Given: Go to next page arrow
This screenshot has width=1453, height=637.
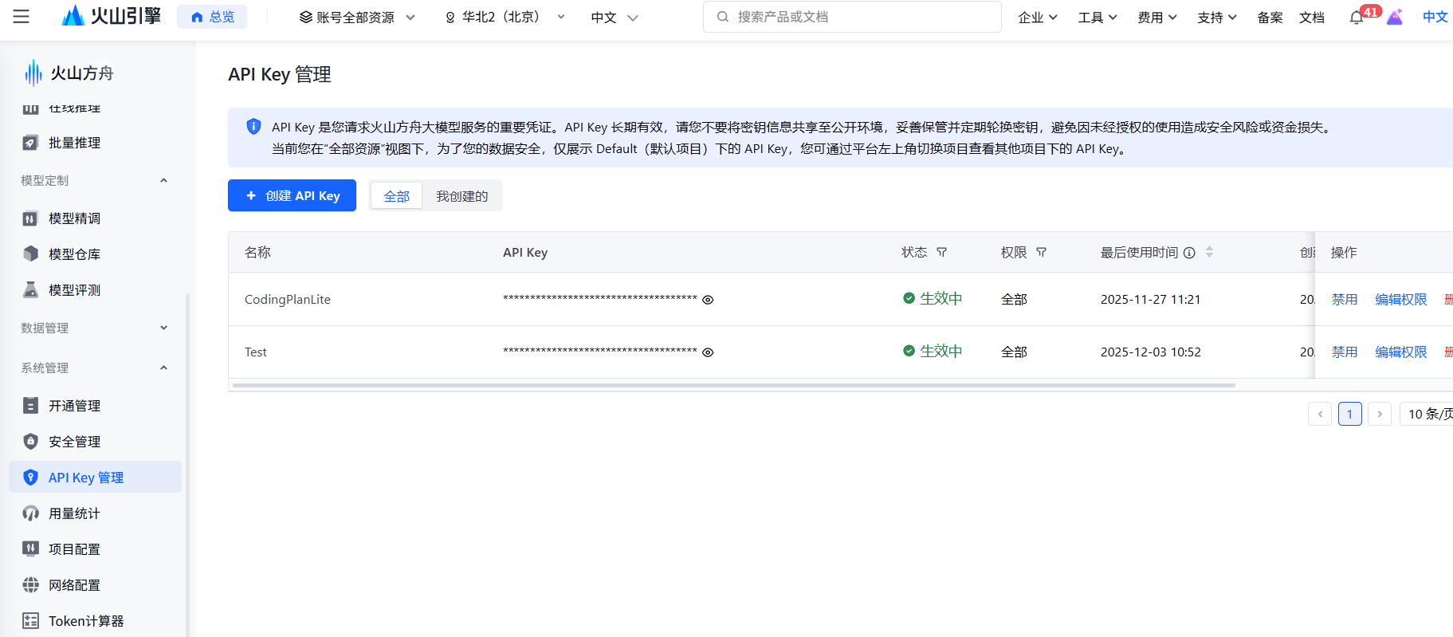Looking at the screenshot, I should pyautogui.click(x=1380, y=414).
